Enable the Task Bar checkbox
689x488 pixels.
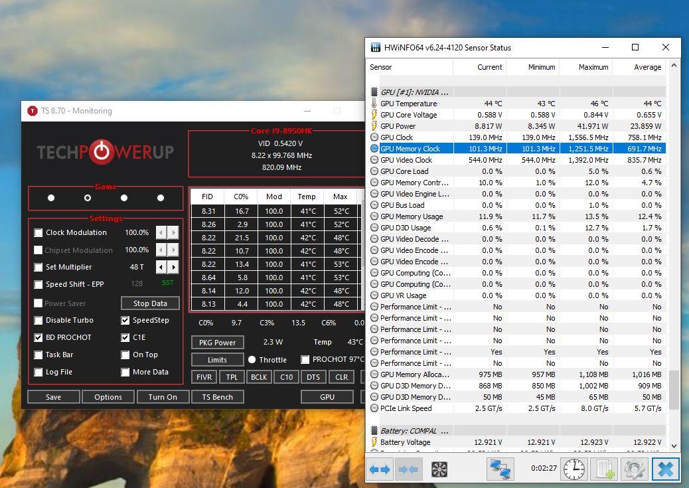[38, 355]
